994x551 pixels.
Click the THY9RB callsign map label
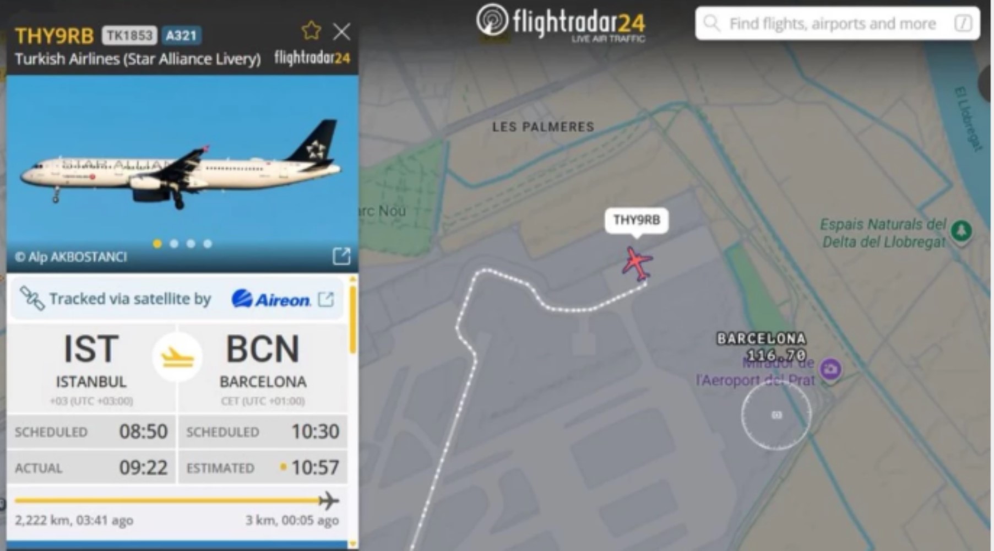pyautogui.click(x=637, y=220)
